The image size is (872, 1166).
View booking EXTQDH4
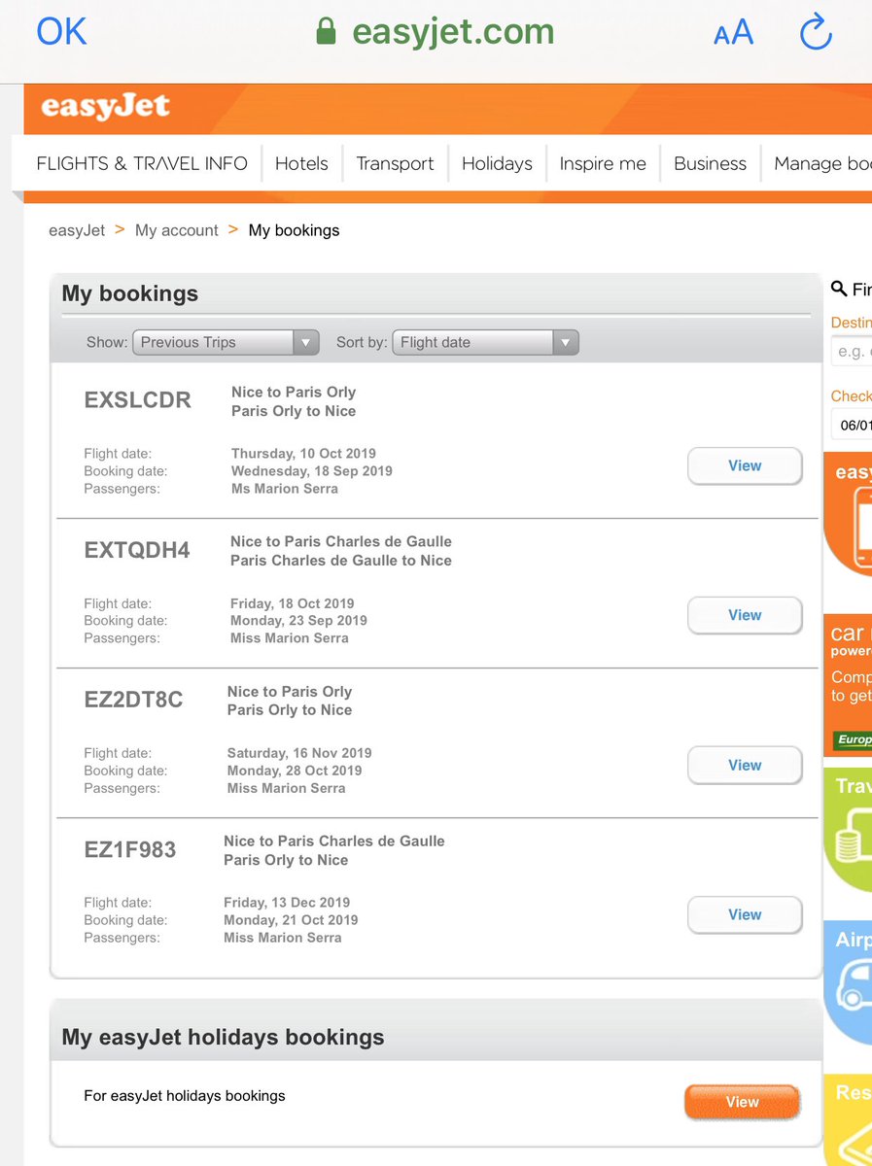(x=745, y=615)
